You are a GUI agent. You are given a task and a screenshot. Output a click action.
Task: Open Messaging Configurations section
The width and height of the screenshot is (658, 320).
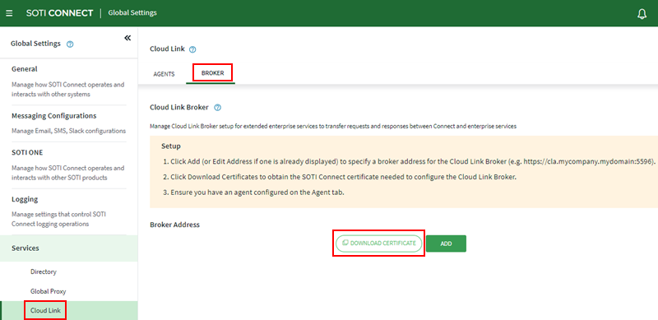pos(53,115)
